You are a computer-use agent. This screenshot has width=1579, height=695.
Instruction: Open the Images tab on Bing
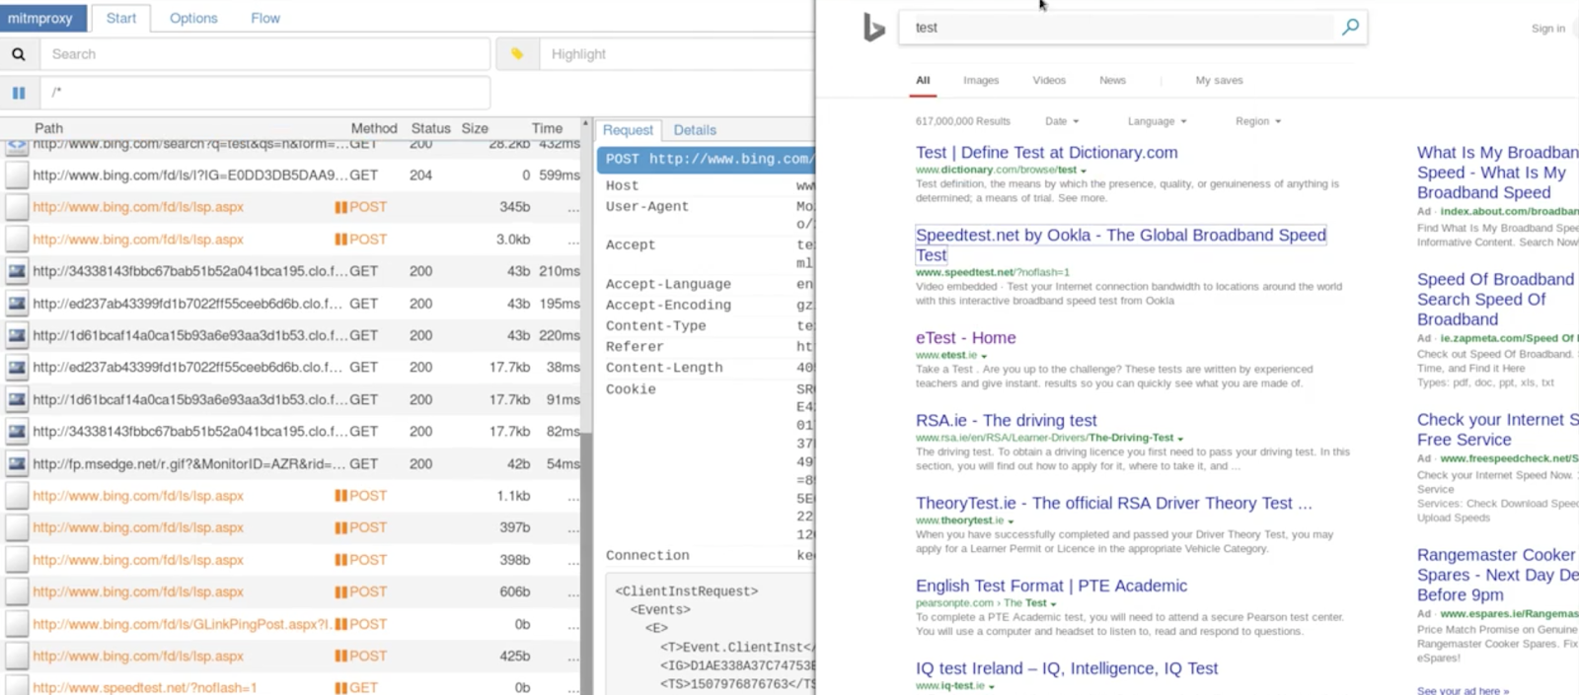tap(981, 81)
